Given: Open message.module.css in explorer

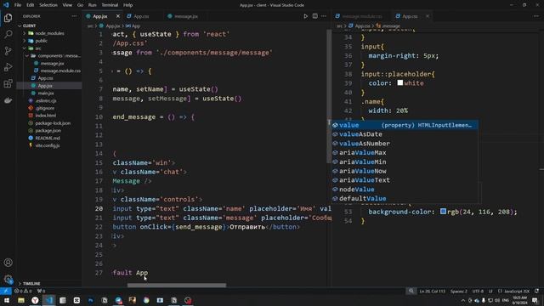Looking at the screenshot, I should (60, 71).
